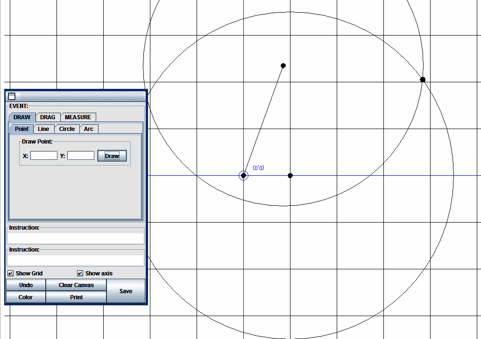481x339 pixels.
Task: Switch to the DRAW tab
Action: point(22,117)
